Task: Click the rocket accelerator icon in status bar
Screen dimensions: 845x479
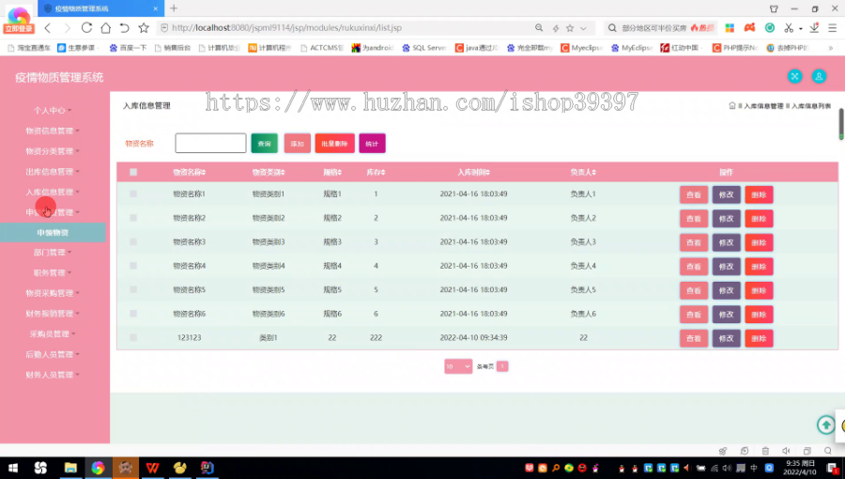Action: coord(723,451)
